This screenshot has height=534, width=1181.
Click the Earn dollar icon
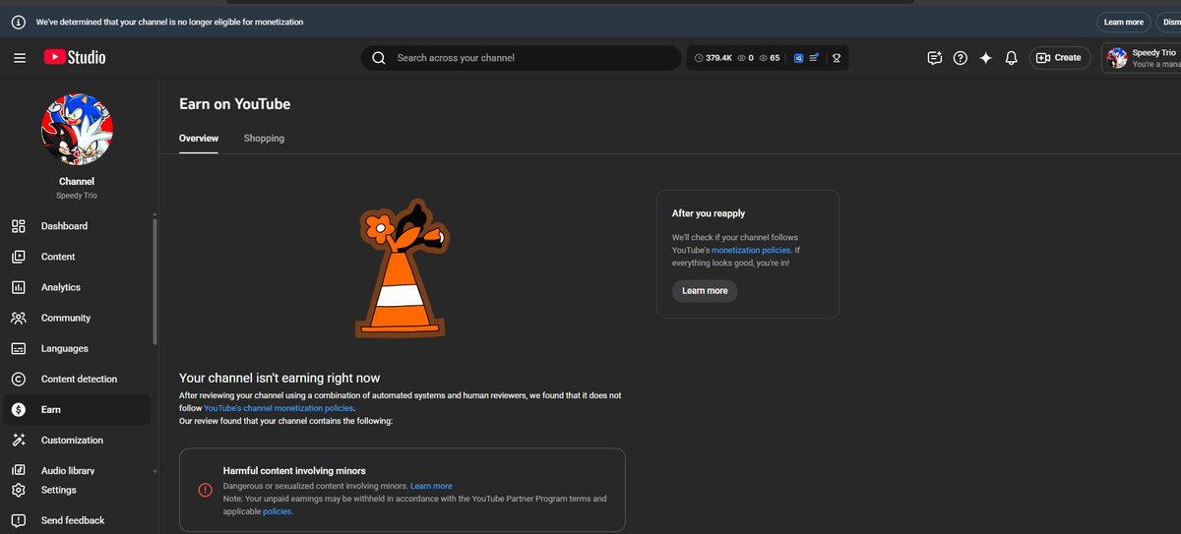click(18, 409)
